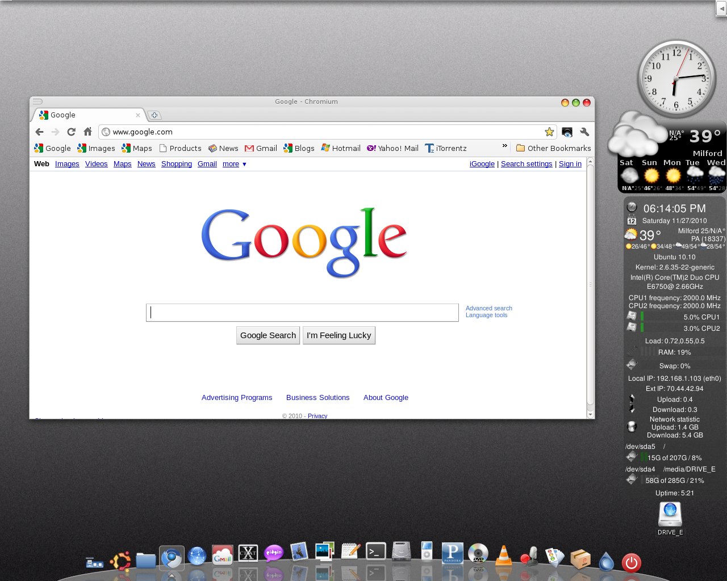Open the Language tools link
The image size is (727, 581).
pyautogui.click(x=487, y=315)
